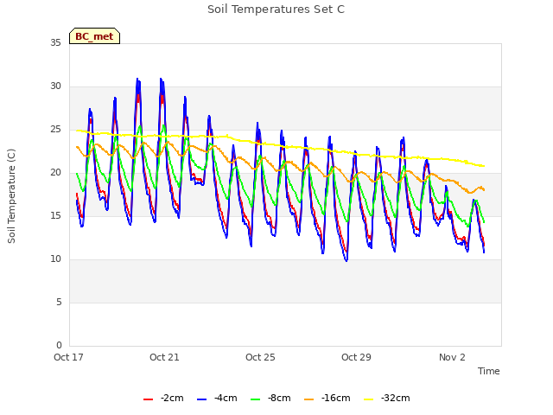Click the 15 y-axis tick label
The image size is (553, 415).
click(x=55, y=215)
